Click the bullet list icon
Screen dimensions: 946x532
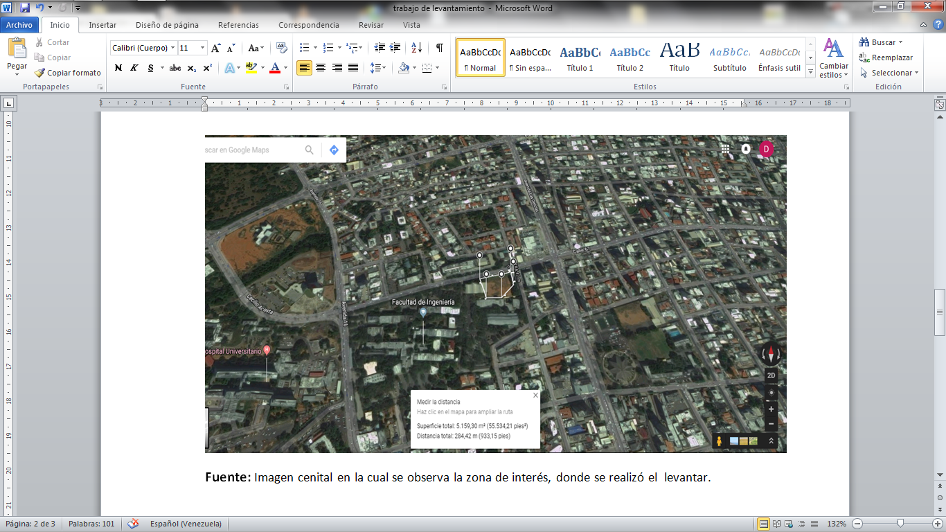[303, 48]
